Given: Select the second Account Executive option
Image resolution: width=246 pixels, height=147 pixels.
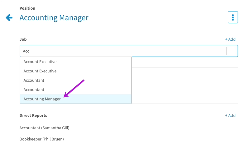Looking at the screenshot, I should tap(76, 71).
